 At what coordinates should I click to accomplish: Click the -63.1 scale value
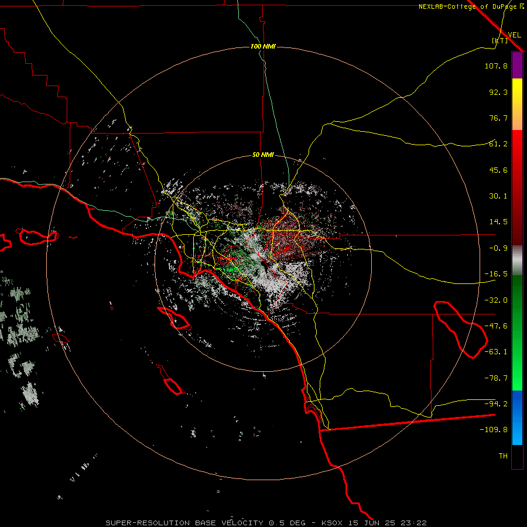pos(496,352)
